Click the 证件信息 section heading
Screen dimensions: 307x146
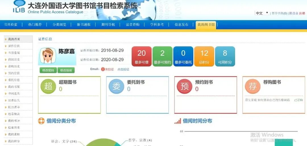coord(45,39)
